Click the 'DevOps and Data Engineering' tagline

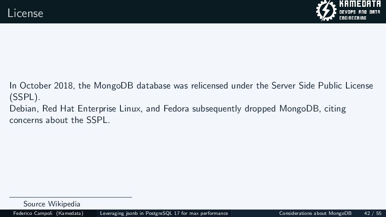coord(359,15)
